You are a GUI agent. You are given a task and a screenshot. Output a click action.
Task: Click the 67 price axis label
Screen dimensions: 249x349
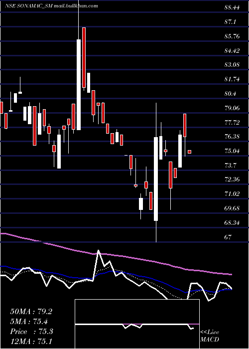click(228, 237)
